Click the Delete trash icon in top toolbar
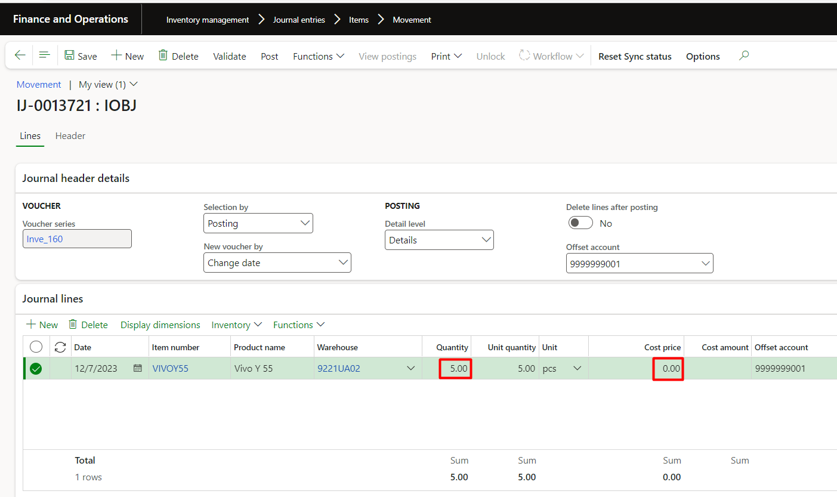The width and height of the screenshot is (837, 497). [163, 55]
